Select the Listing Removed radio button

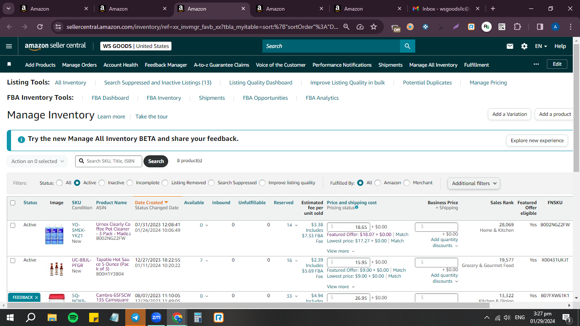point(165,183)
